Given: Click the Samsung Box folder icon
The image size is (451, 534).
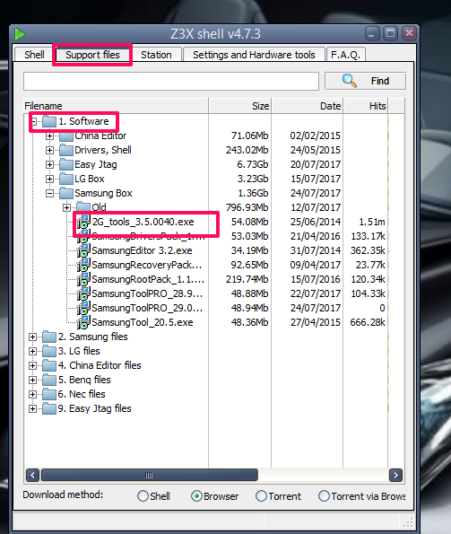Looking at the screenshot, I should [66, 193].
